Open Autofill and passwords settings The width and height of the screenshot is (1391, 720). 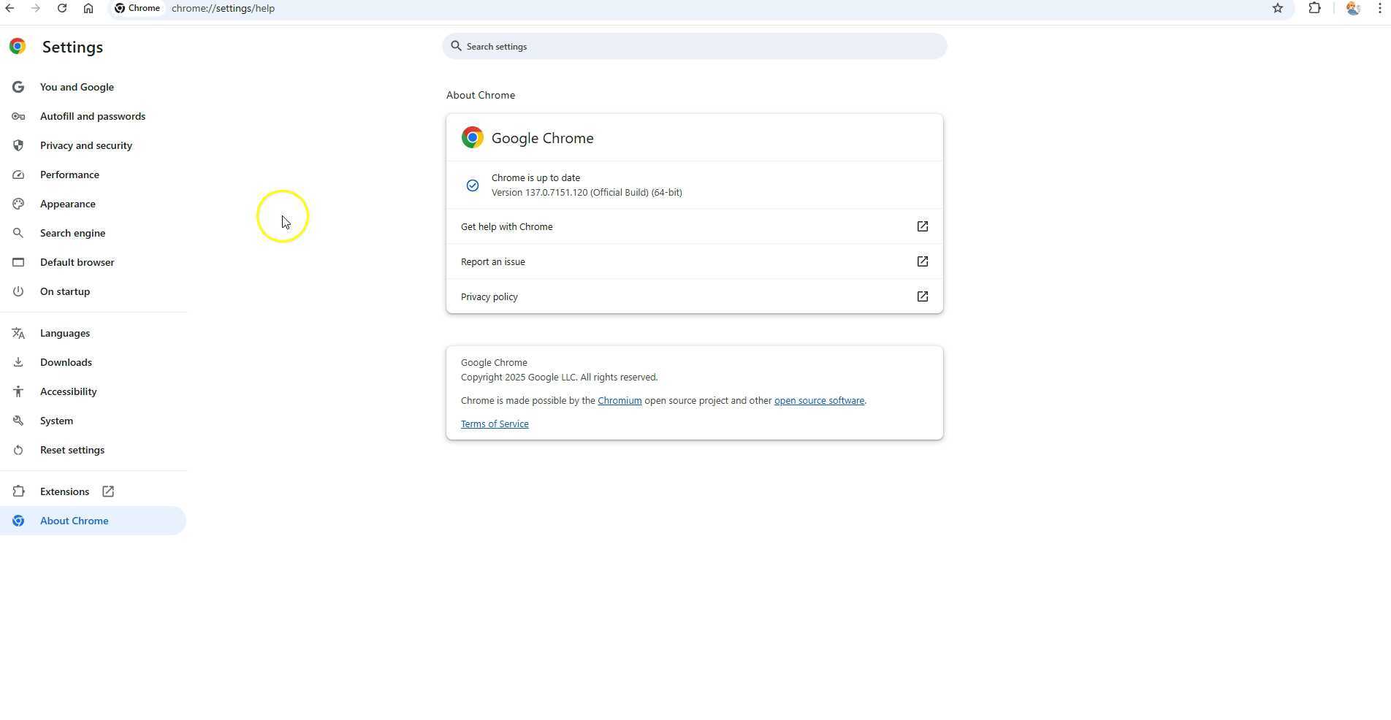(x=93, y=116)
